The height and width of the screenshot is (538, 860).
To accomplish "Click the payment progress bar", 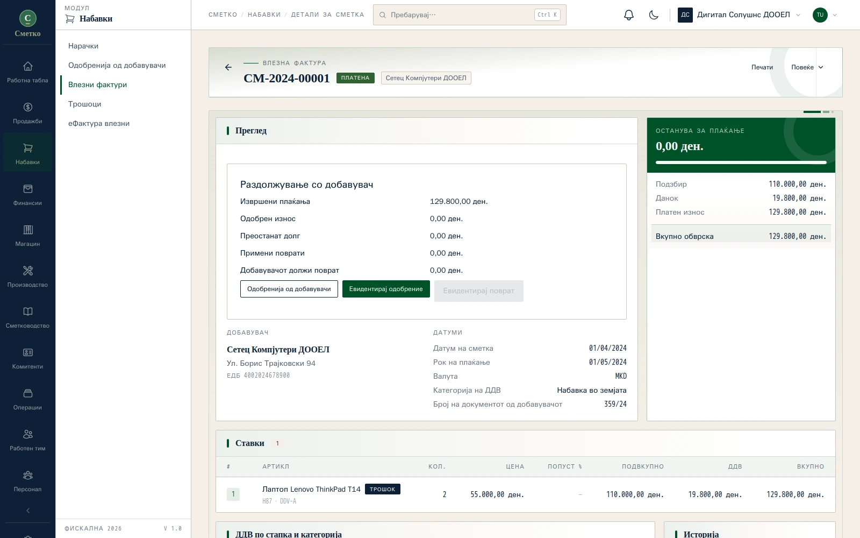I will pos(741,162).
